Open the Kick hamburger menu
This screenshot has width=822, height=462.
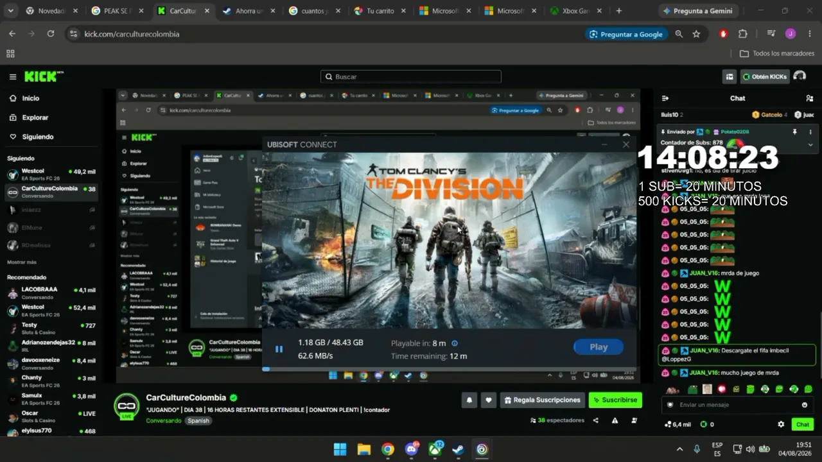[x=13, y=77]
